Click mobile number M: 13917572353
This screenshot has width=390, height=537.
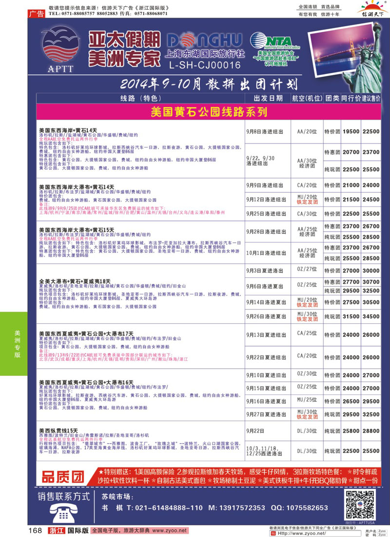click(x=237, y=508)
